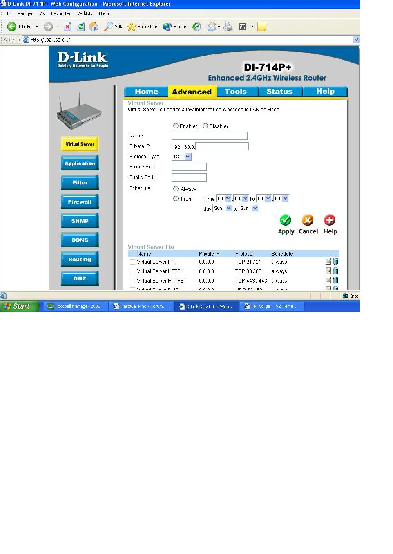Image resolution: width=393 pixels, height=554 pixels.
Task: Open the Firewall sidebar button
Action: pos(80,202)
